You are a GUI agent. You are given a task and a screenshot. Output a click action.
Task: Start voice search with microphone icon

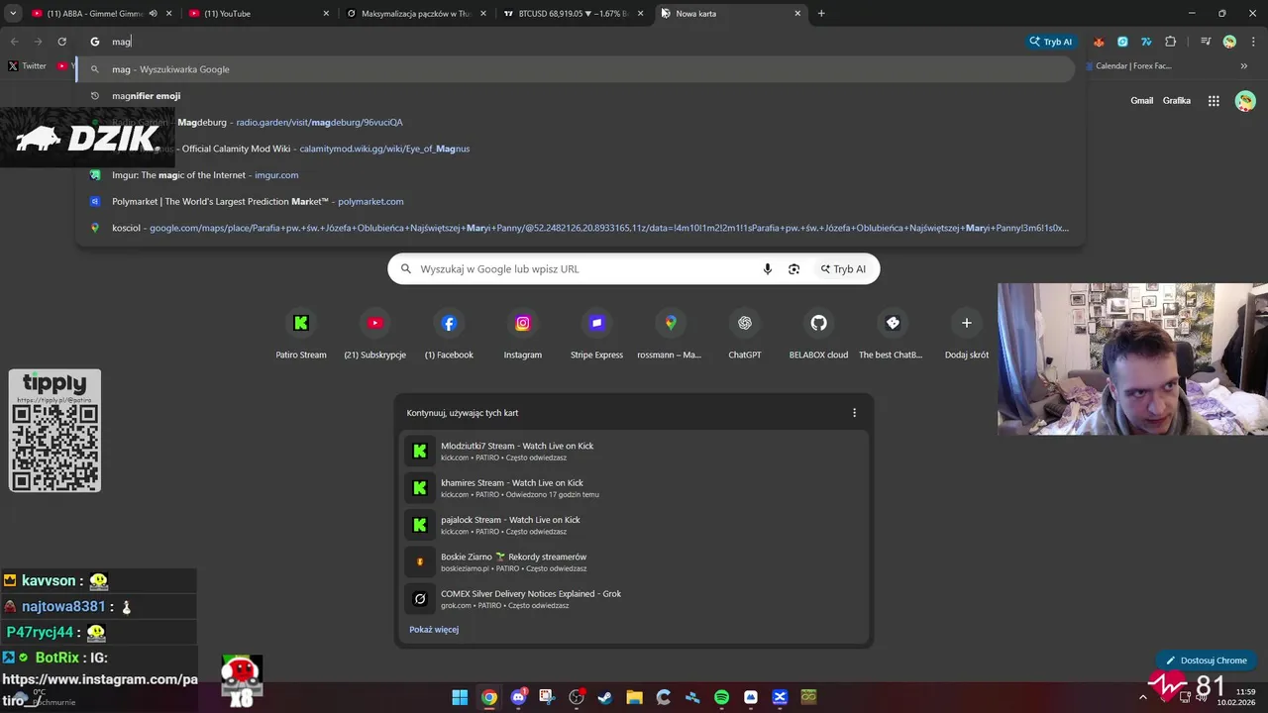tap(767, 269)
